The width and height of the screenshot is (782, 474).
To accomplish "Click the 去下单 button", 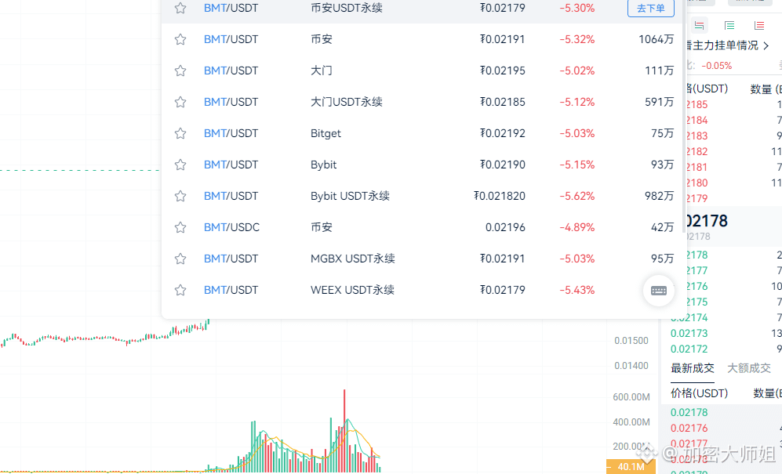I will 651,8.
